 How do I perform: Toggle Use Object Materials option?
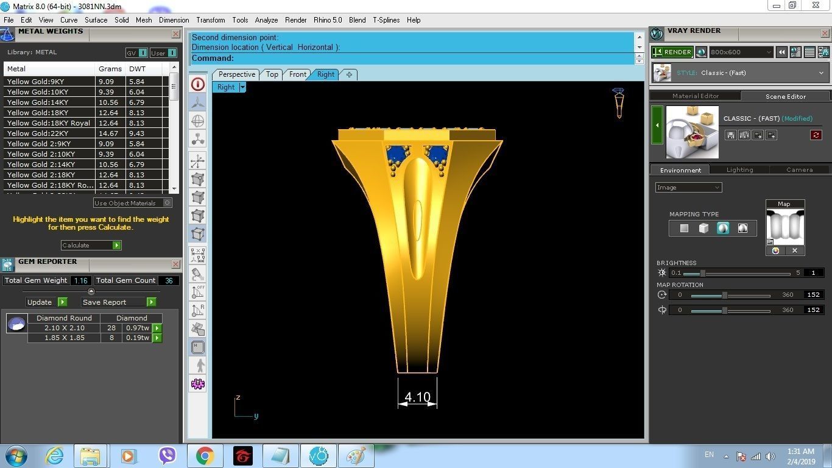(x=132, y=203)
